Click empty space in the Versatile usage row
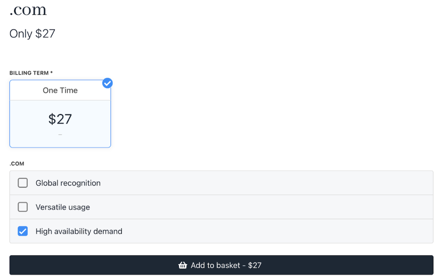The height and width of the screenshot is (276, 443). [x=260, y=207]
